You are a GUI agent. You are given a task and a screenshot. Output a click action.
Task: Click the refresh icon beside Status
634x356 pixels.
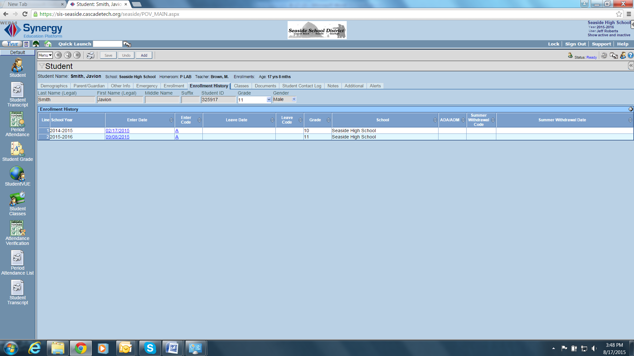click(x=604, y=55)
